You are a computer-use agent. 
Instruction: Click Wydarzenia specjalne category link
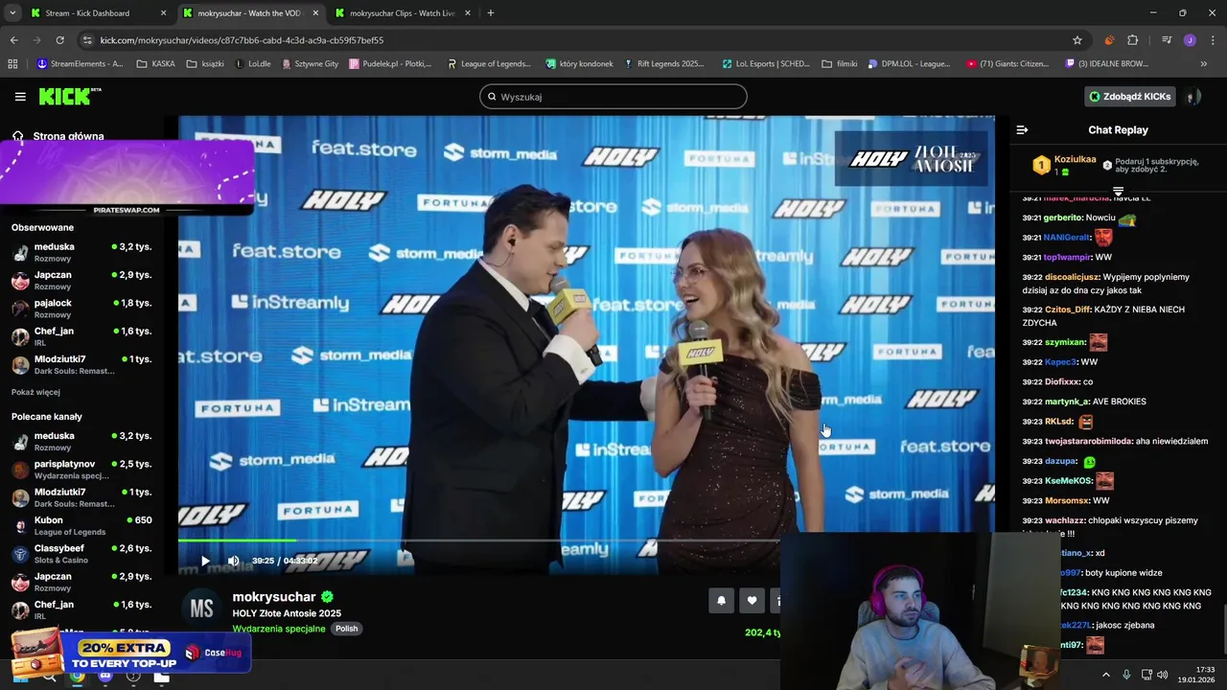tap(279, 629)
